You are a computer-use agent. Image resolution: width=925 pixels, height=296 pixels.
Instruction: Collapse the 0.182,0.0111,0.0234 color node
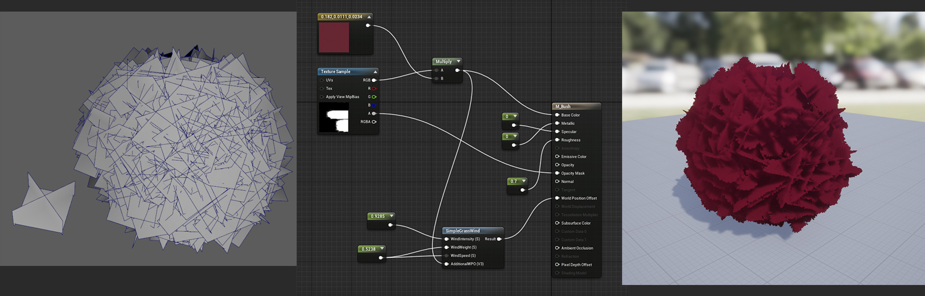369,17
